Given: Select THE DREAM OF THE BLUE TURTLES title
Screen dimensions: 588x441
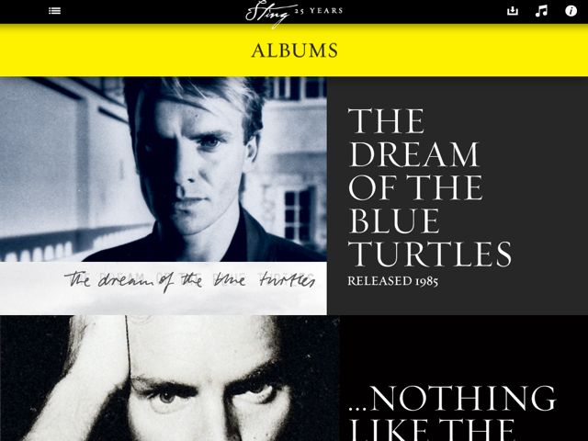Looking at the screenshot, I should point(430,187).
